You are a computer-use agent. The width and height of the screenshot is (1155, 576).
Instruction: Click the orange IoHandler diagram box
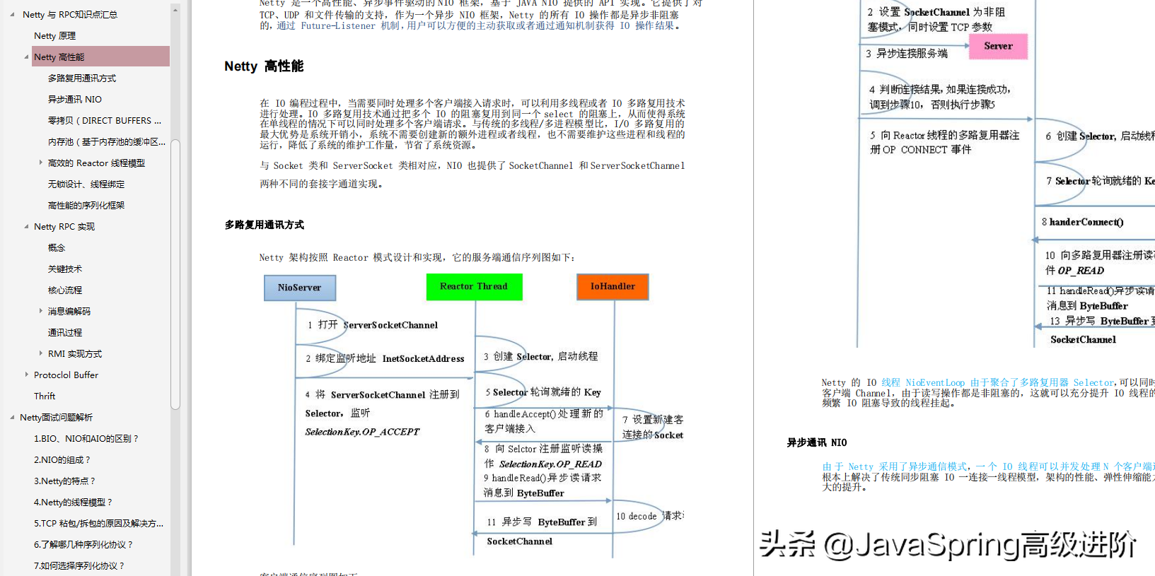coord(613,287)
